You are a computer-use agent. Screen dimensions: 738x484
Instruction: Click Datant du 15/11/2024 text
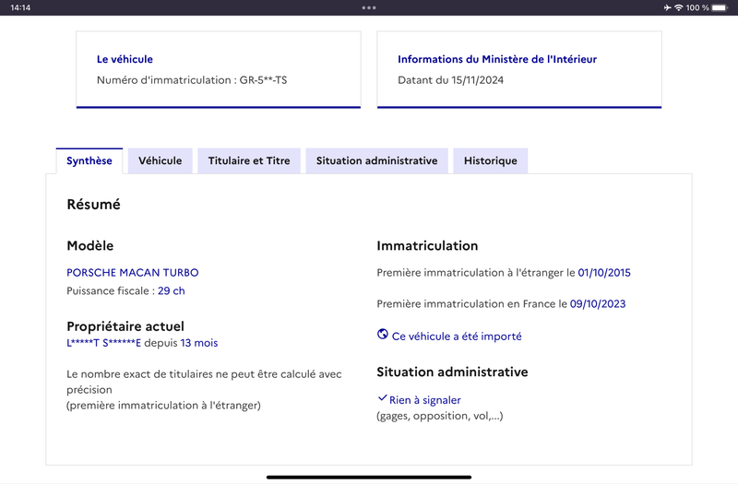(x=450, y=80)
